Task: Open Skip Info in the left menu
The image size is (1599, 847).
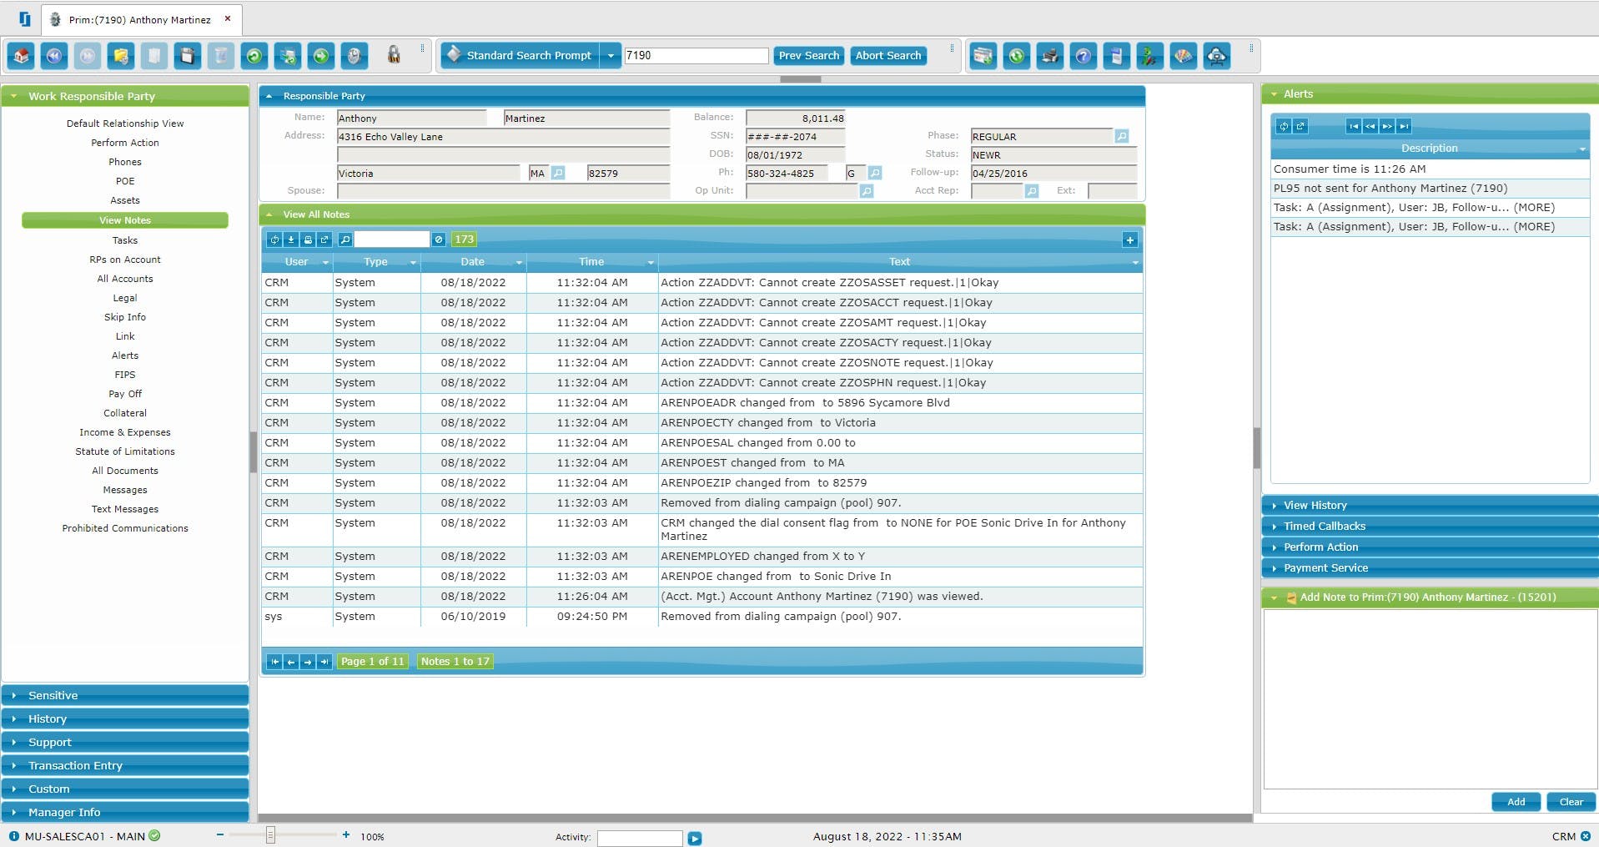Action: pyautogui.click(x=125, y=317)
